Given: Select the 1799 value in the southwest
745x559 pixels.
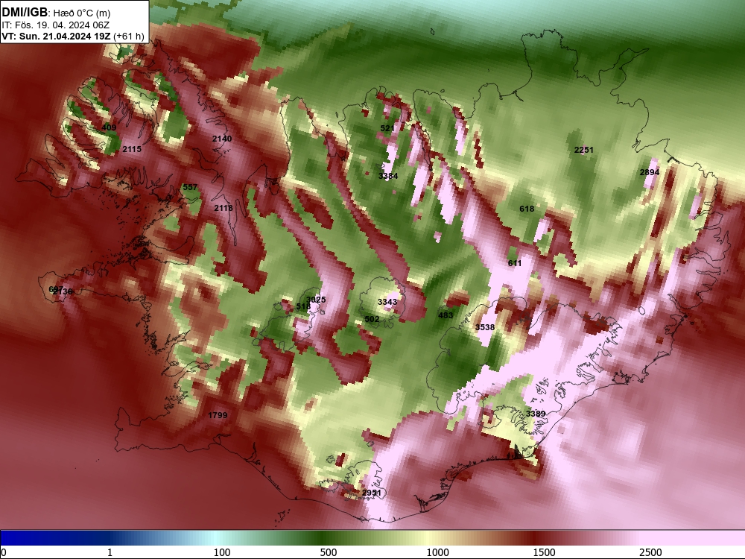Looking at the screenshot, I should 218,415.
